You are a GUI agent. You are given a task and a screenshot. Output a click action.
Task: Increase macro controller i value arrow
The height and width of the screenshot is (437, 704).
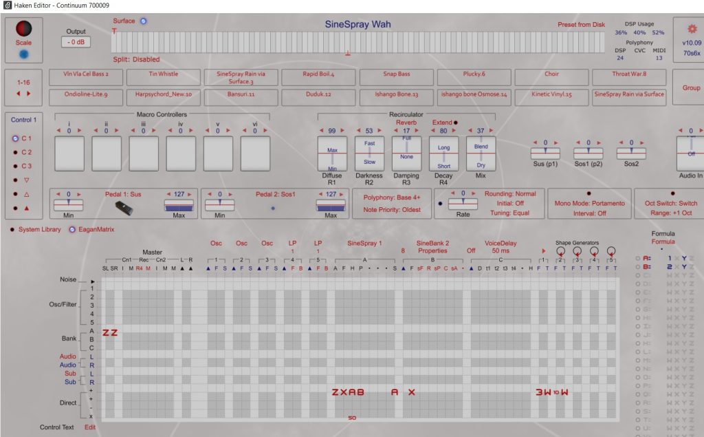(x=80, y=130)
